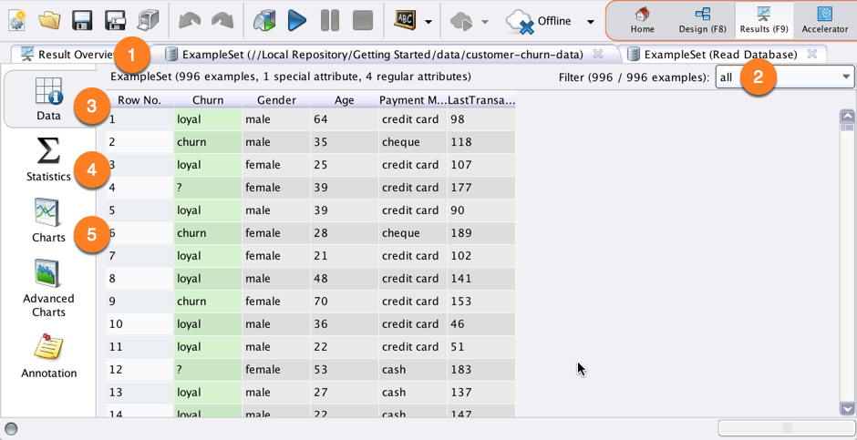Select the ExampleSet (Read Database) tab
The width and height of the screenshot is (857, 440).
[x=720, y=55]
